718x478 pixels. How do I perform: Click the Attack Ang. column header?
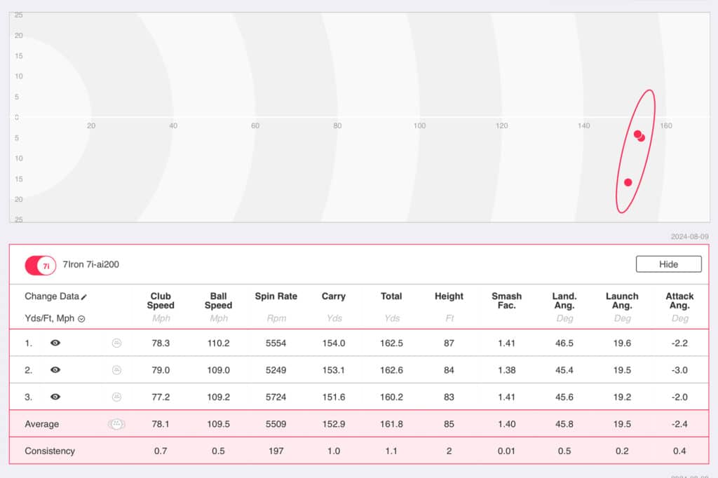click(679, 301)
